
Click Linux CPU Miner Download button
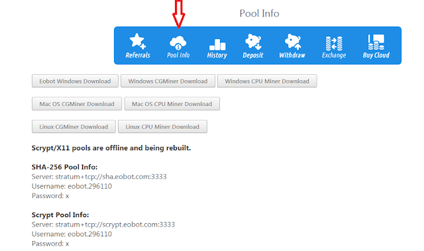pos(162,126)
